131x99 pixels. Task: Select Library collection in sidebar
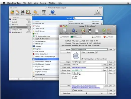tap(20, 19)
